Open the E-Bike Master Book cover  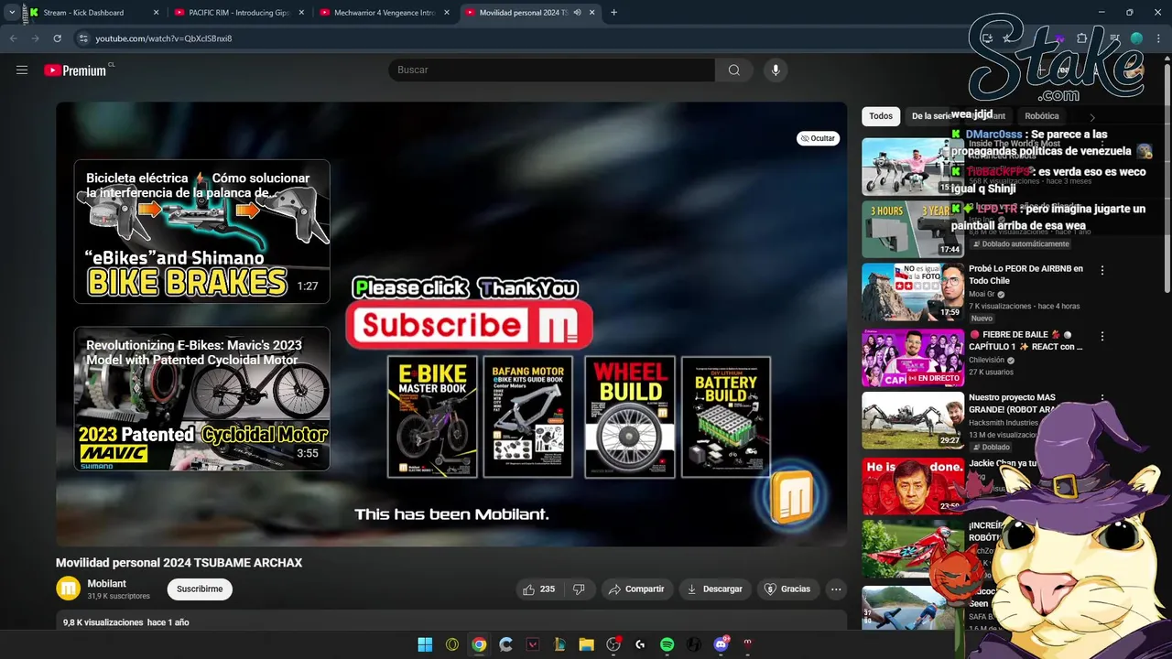(x=432, y=416)
